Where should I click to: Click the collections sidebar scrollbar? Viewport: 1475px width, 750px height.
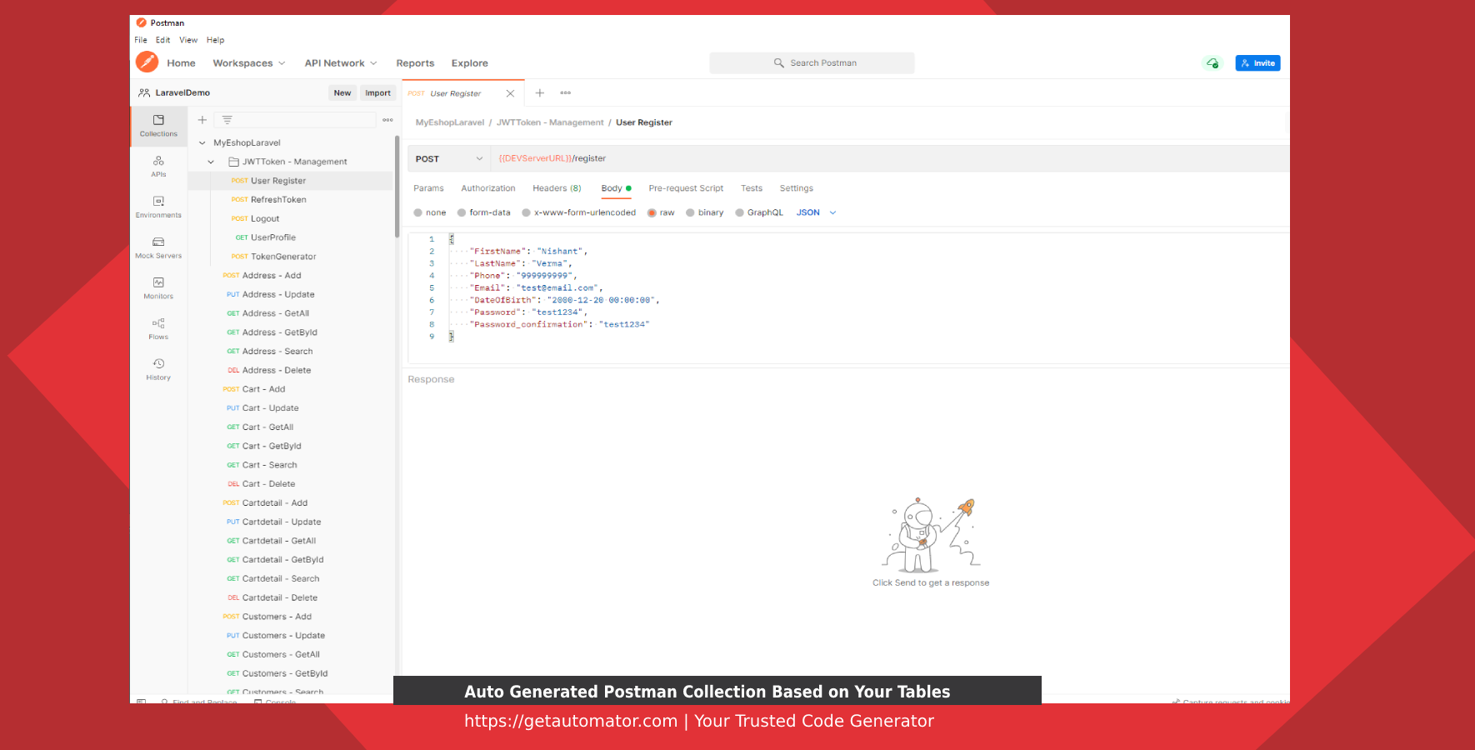[397, 187]
